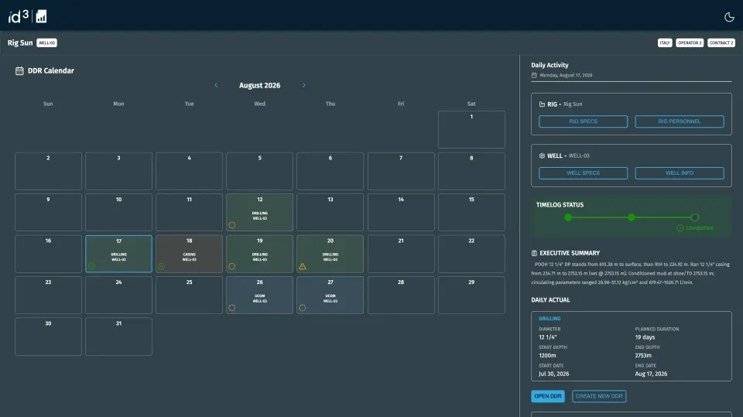743x417 pixels.
Task: Click the completed checkmark icon on August 17
Action: tap(91, 266)
